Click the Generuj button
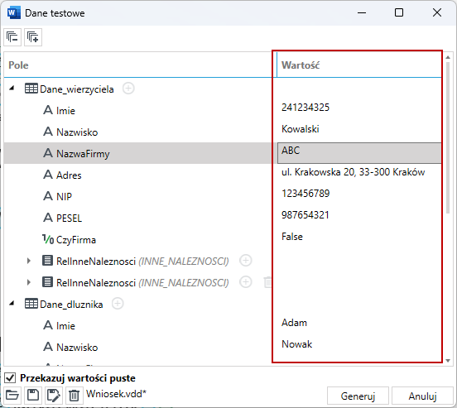The image size is (457, 408). pyautogui.click(x=358, y=396)
